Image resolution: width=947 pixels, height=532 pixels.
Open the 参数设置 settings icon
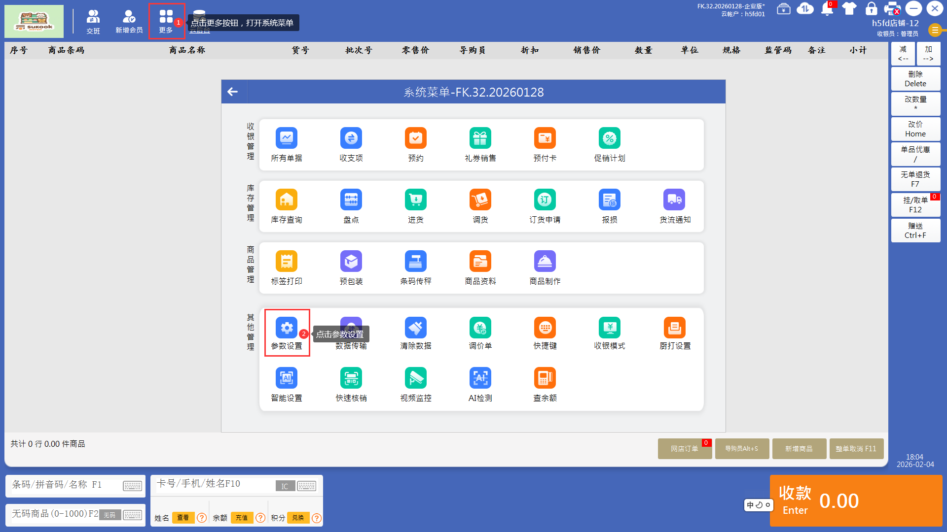tap(287, 329)
